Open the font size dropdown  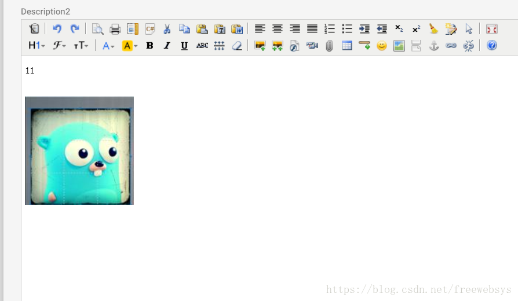[x=81, y=46]
